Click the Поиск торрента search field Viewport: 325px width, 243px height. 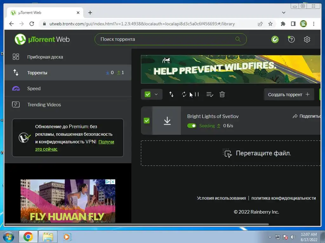[x=170, y=39]
